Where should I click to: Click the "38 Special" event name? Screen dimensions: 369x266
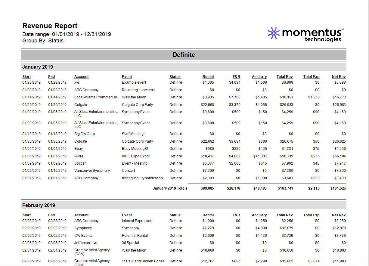pos(131,243)
